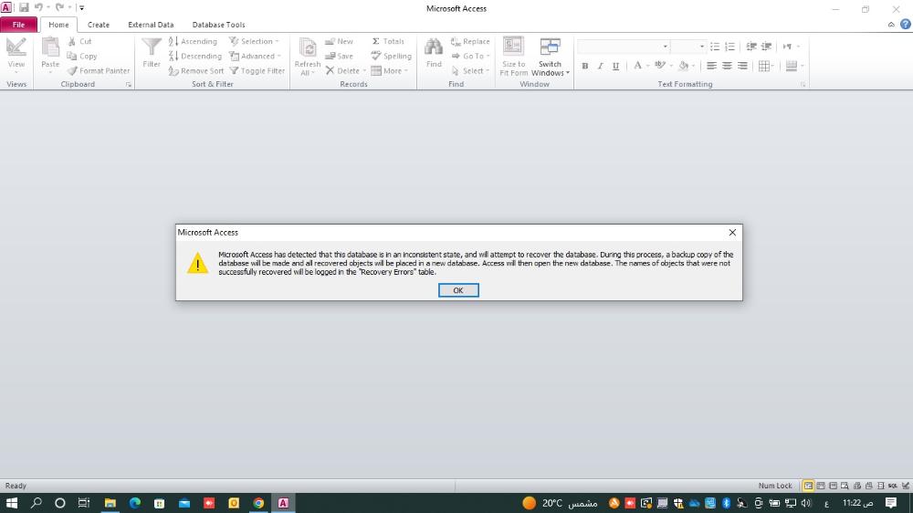Click the Help question mark icon
Screen dimensions: 913x513
(x=906, y=25)
